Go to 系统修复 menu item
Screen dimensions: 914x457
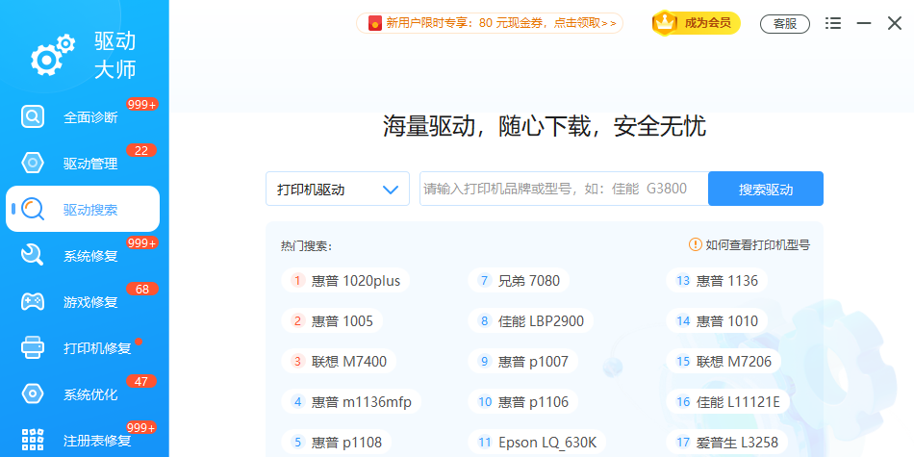click(x=83, y=255)
